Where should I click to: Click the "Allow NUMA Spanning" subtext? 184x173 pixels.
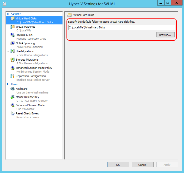29,47
